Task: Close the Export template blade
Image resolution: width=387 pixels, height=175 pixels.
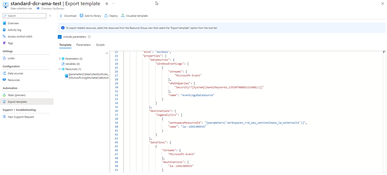Action: pyautogui.click(x=382, y=3)
